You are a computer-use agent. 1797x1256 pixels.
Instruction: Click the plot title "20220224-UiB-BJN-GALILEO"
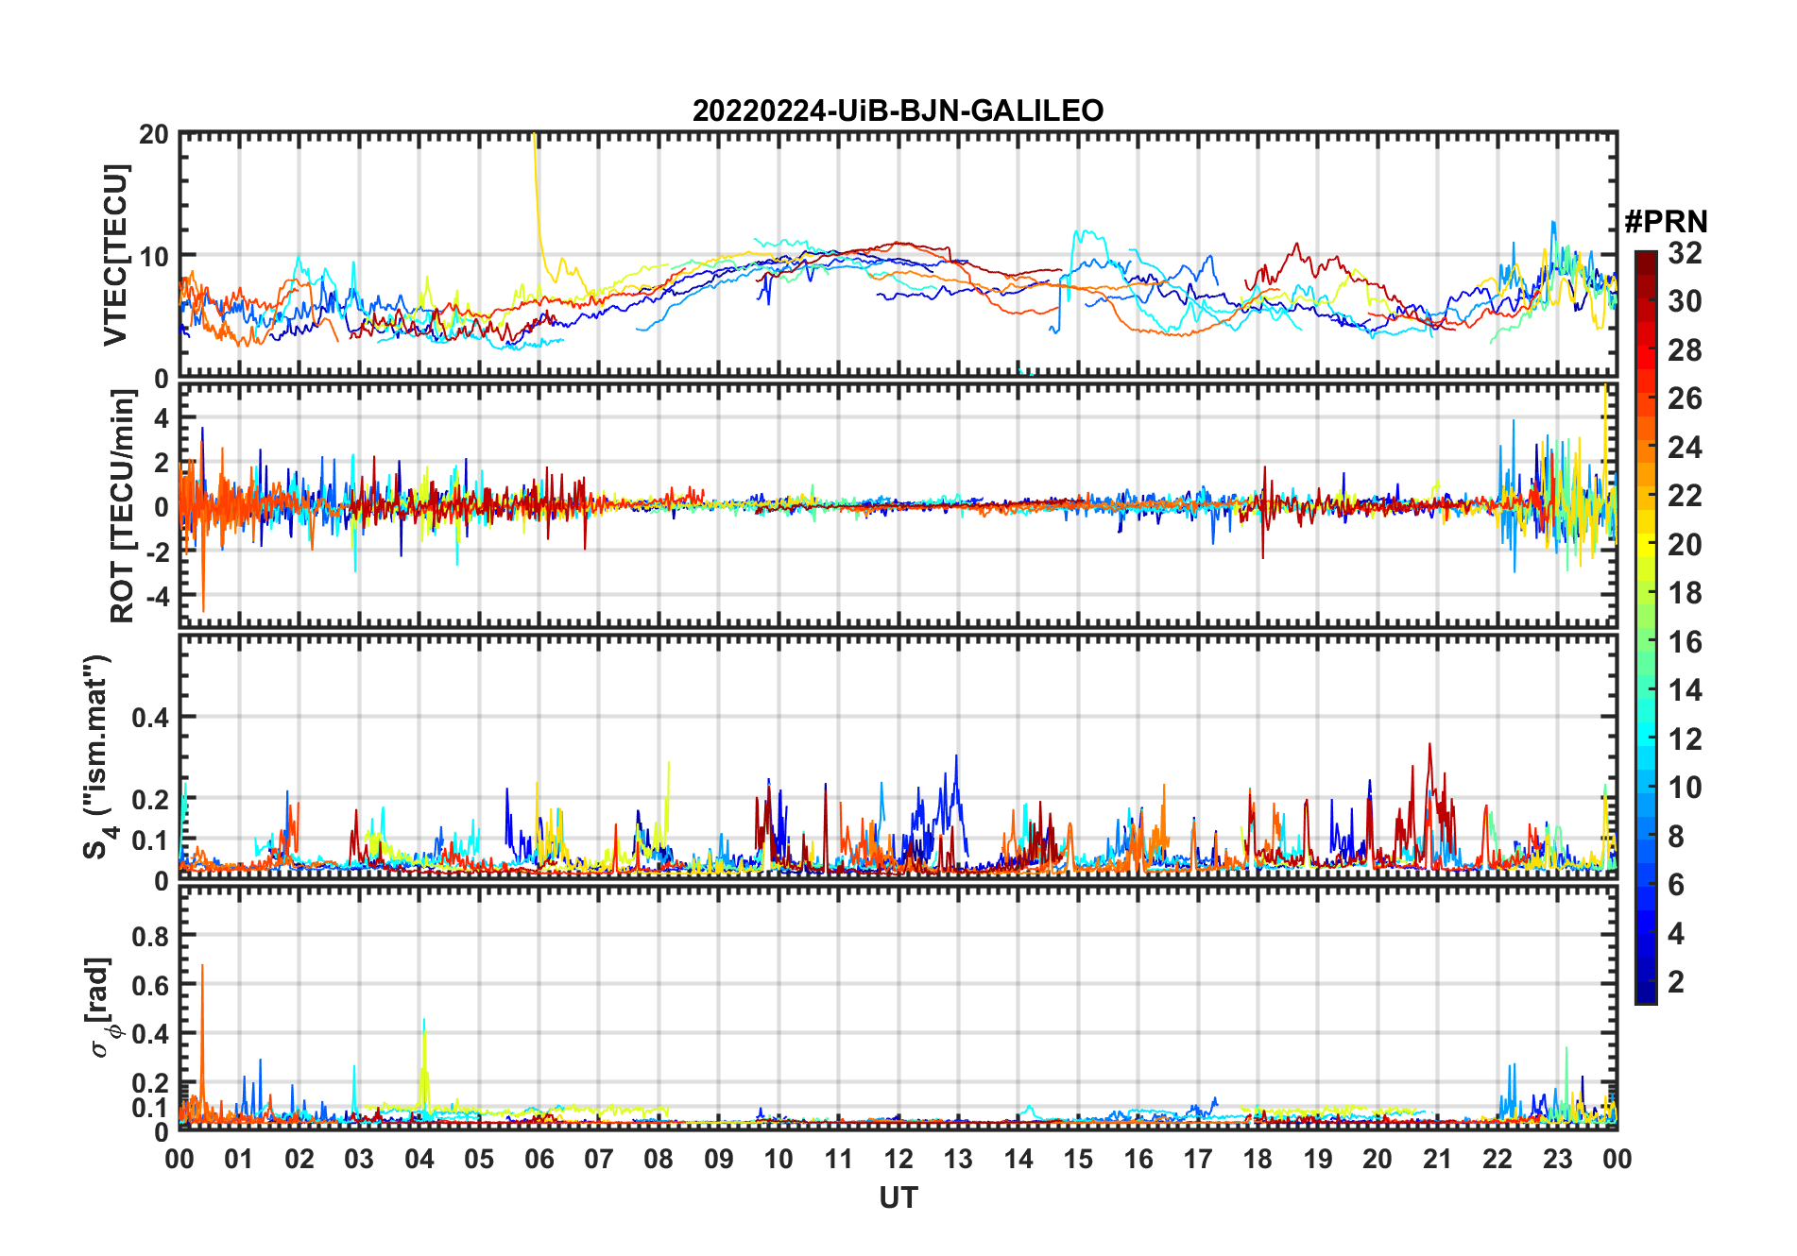(x=898, y=111)
